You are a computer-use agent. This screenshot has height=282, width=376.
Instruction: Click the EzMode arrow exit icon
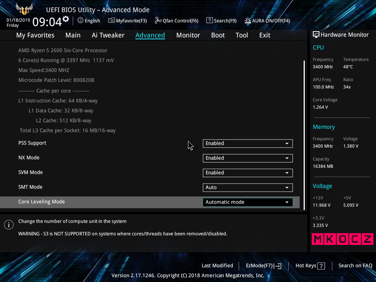[x=278, y=266]
